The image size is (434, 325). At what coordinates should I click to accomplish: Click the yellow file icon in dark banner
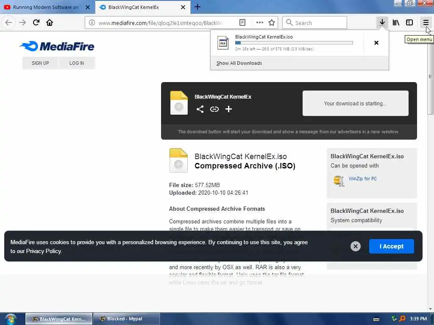coord(179,102)
